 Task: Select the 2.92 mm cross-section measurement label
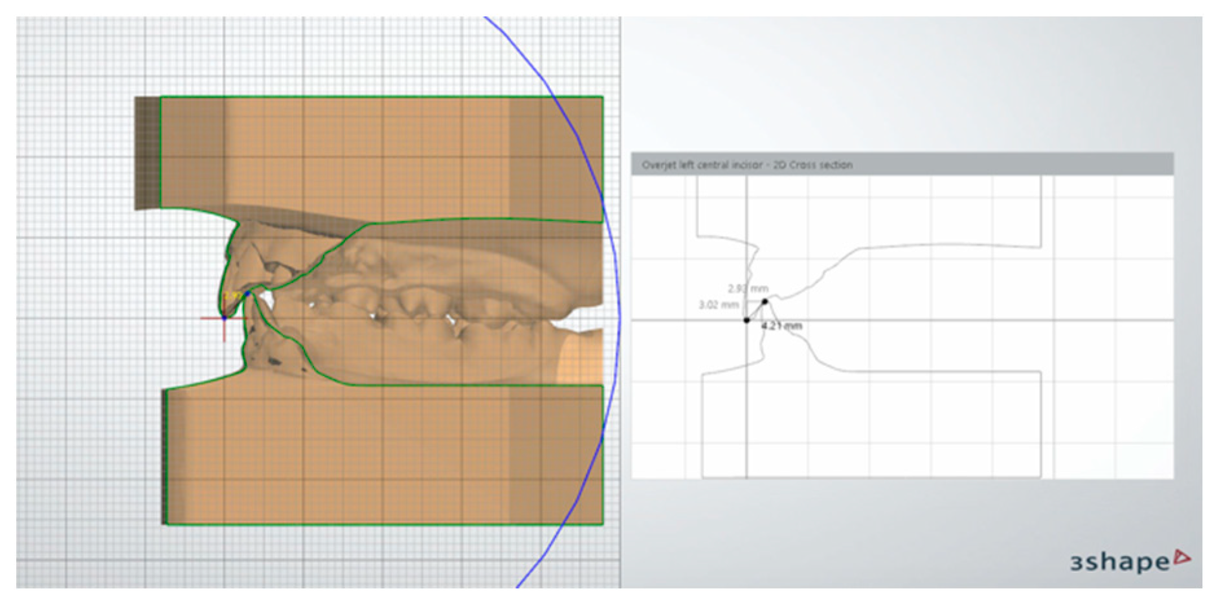pos(748,288)
